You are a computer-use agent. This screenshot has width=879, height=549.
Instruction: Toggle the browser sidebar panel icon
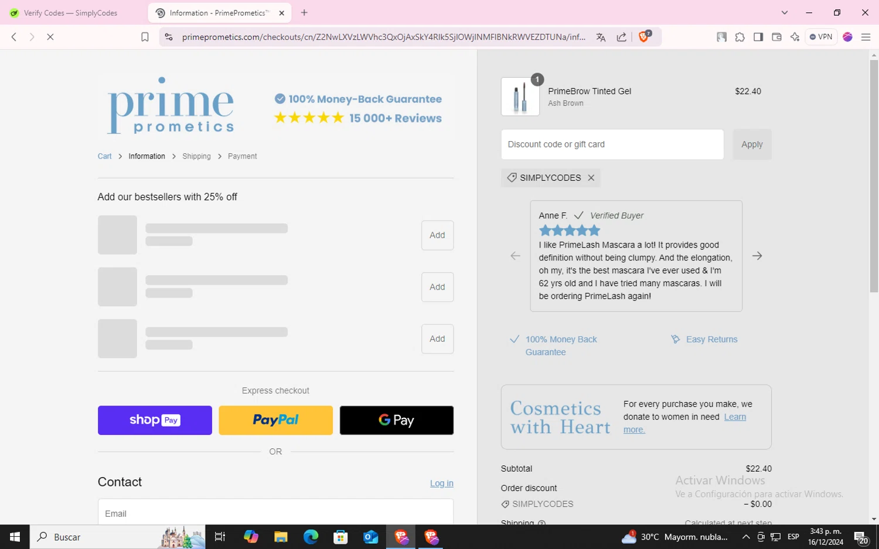(x=758, y=37)
